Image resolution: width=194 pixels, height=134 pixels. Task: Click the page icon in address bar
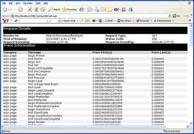click(x=12, y=16)
